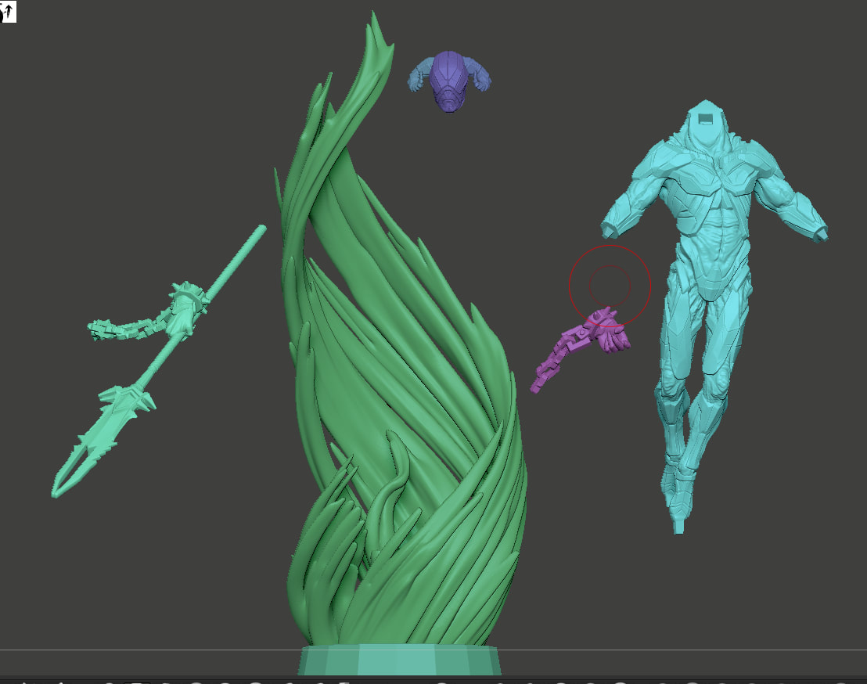Click the purple helmet head mesh
Viewport: 867px width, 684px height.
tap(448, 81)
